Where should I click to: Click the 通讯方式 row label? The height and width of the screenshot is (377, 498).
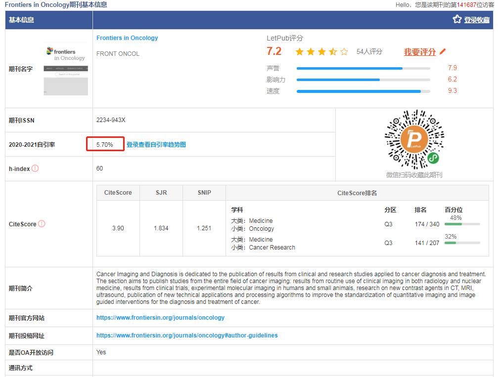(x=21, y=368)
